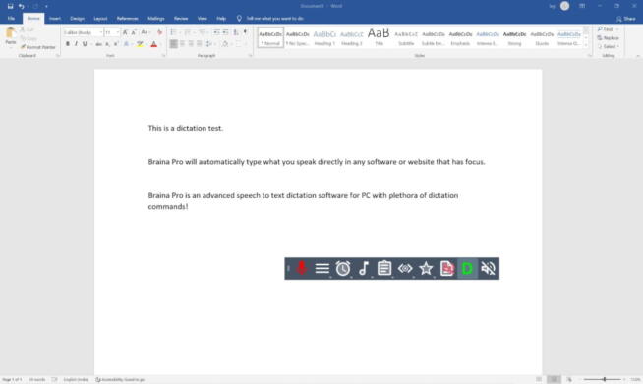
Task: Expand the font size dropdown
Action: (118, 32)
